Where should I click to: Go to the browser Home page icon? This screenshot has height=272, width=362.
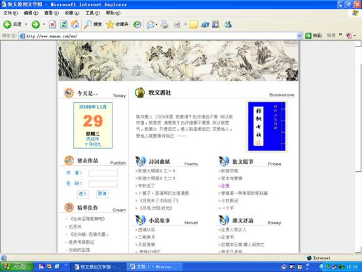75,24
